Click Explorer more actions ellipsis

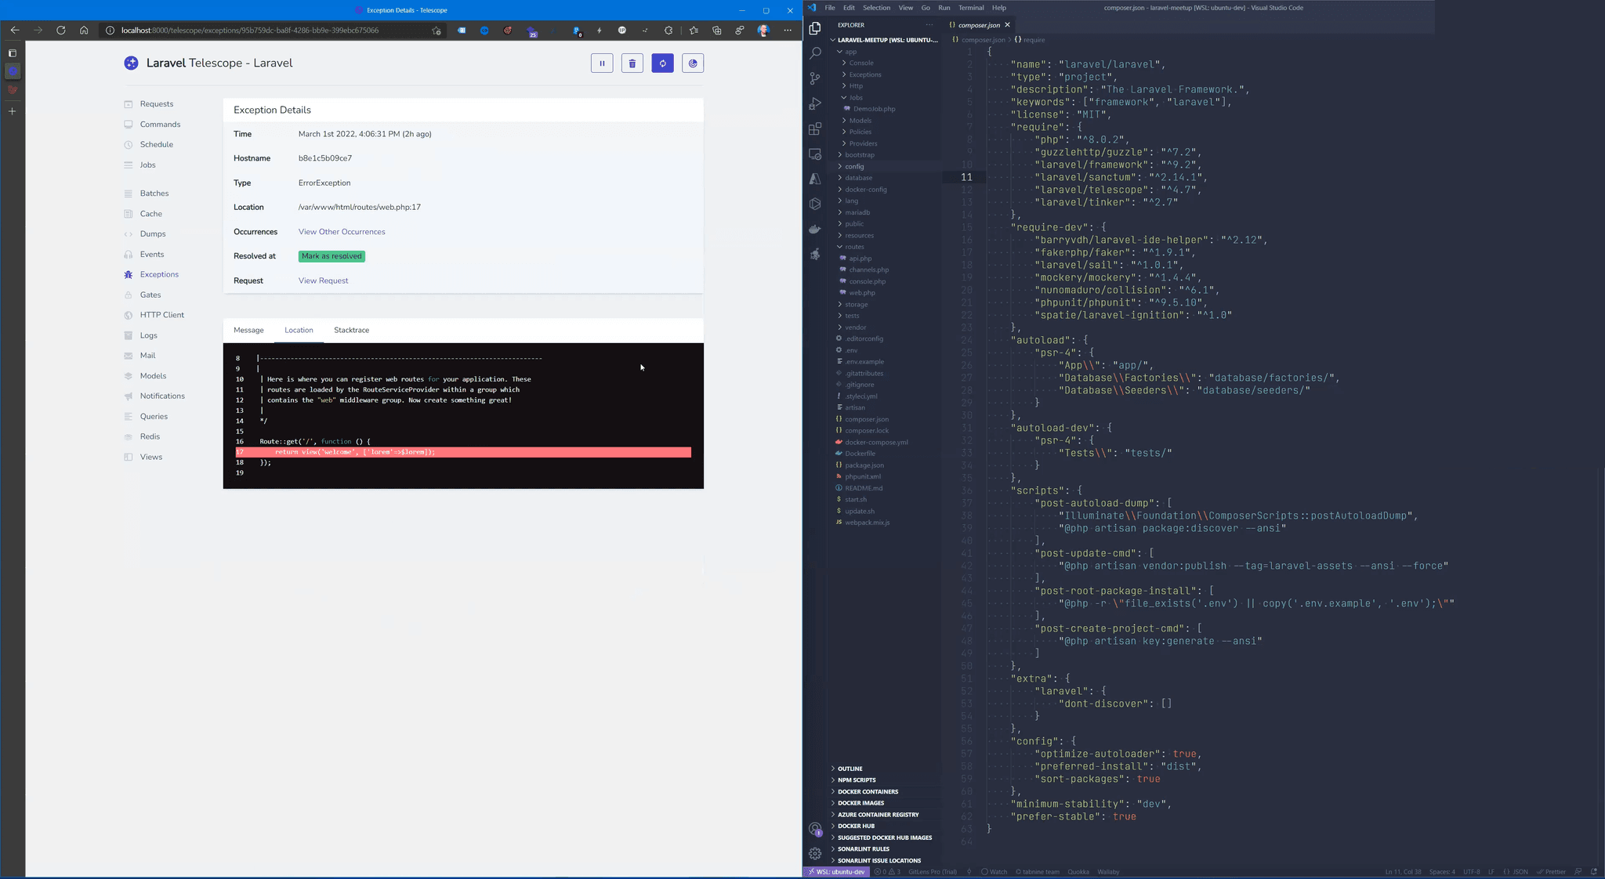pos(929,25)
